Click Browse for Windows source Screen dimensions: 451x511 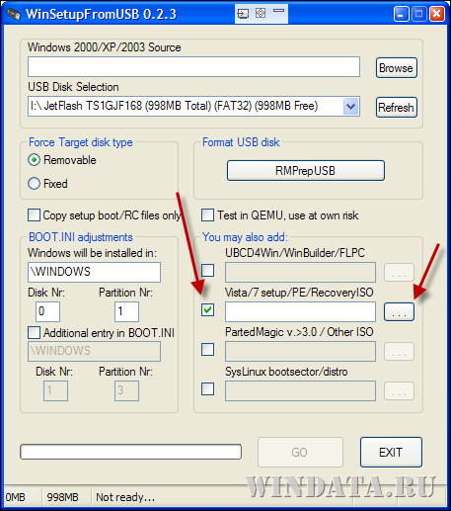397,68
